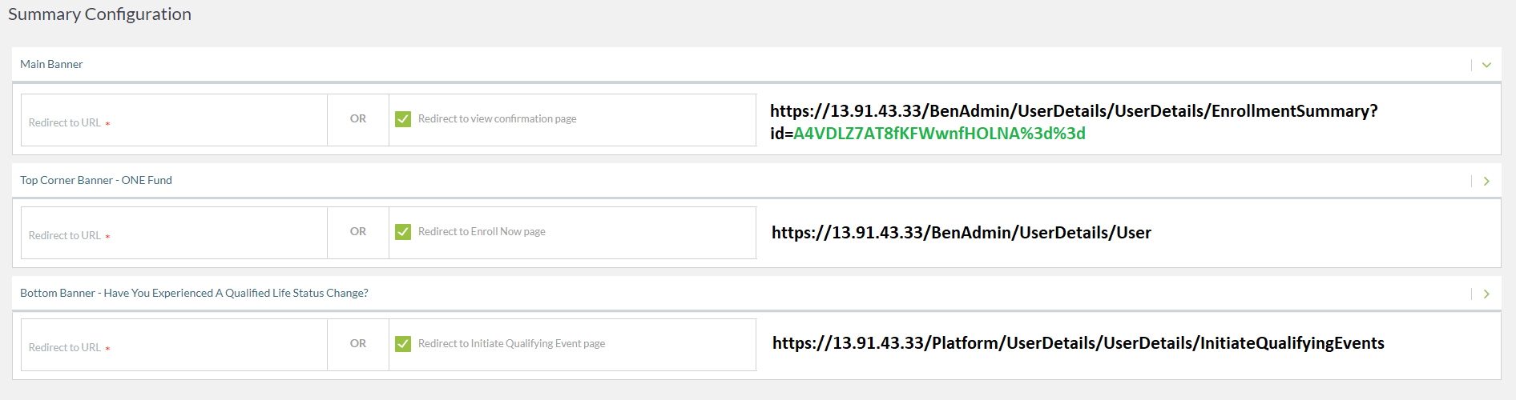Viewport: 1516px width, 400px height.
Task: Select the Qualified Life Status Change banner title
Action: coord(194,293)
